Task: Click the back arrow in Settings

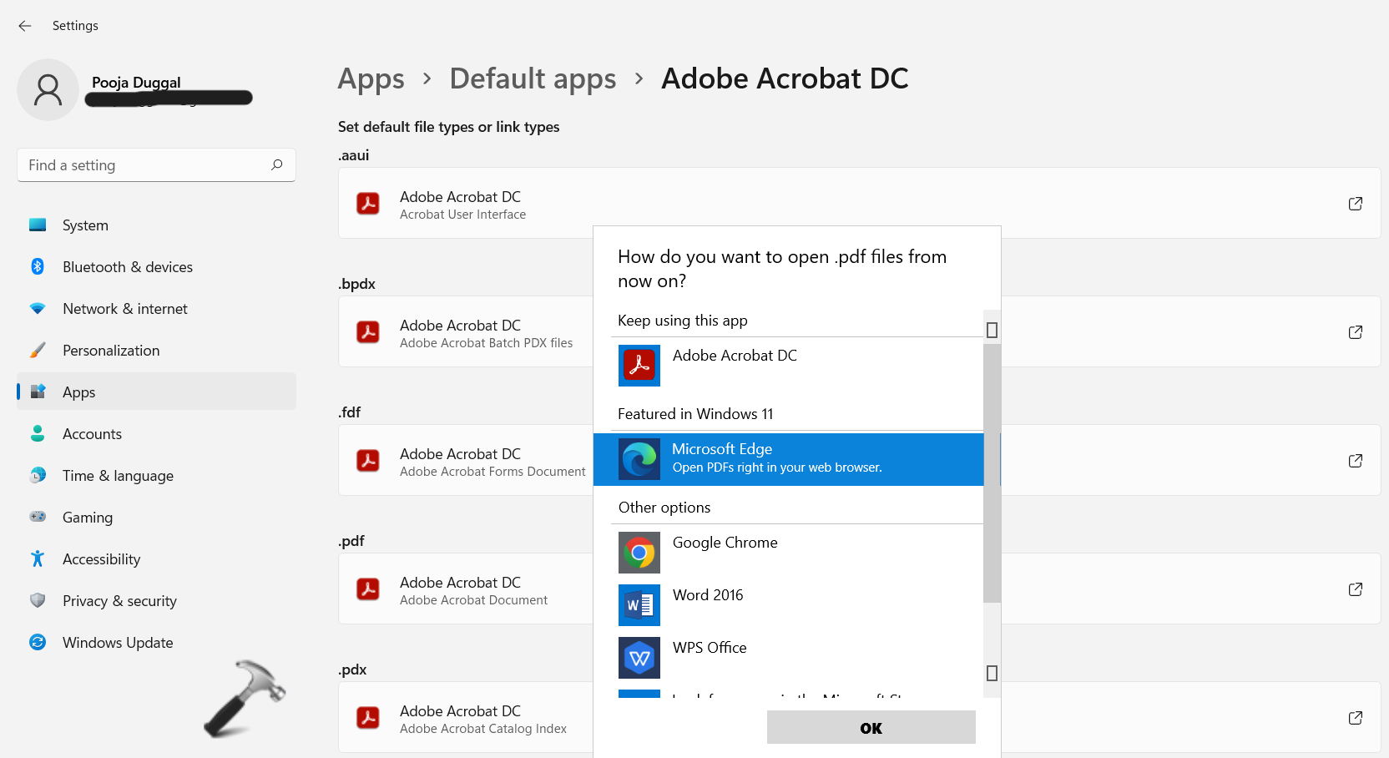Action: (25, 26)
